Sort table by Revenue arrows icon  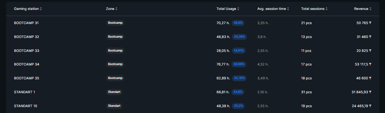(x=370, y=9)
